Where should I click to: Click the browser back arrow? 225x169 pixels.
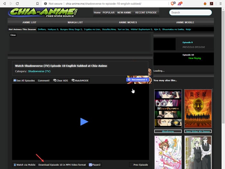pos(4,4)
